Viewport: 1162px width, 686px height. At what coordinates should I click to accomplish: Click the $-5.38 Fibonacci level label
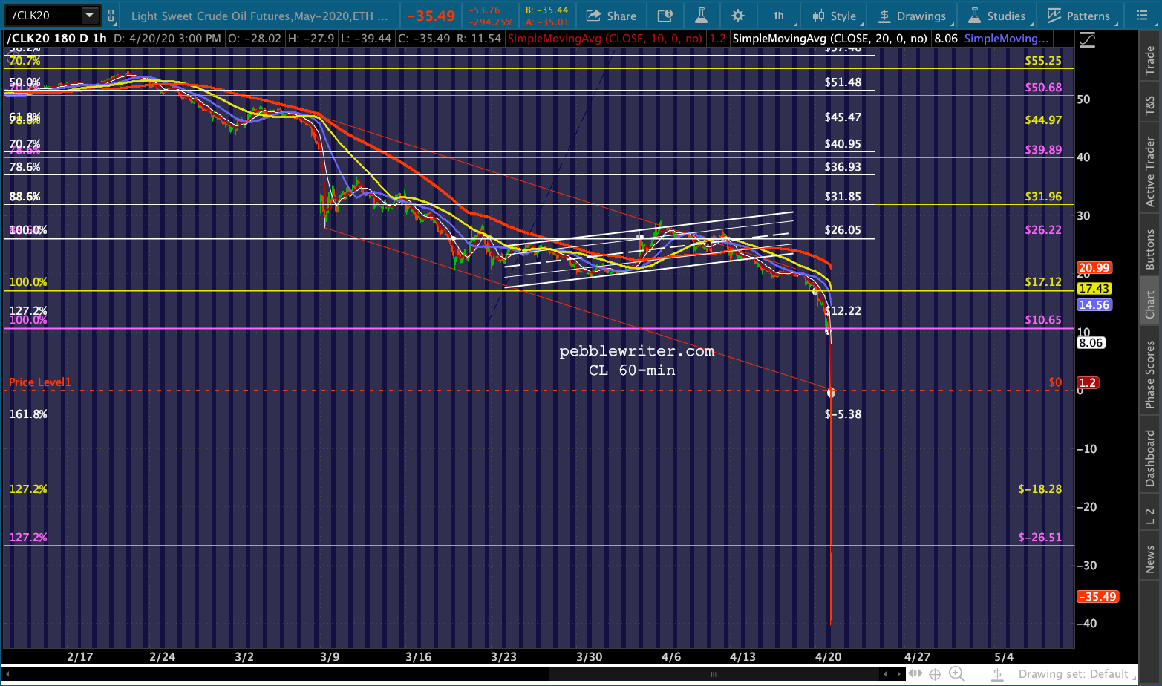(x=843, y=414)
